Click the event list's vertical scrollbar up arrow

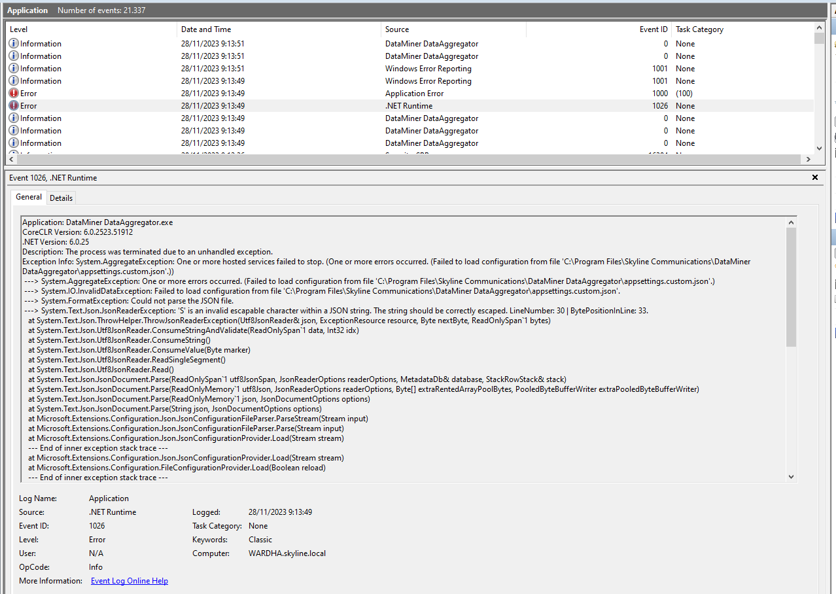pyautogui.click(x=819, y=27)
